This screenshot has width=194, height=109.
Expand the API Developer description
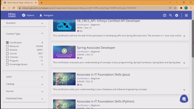click(184, 36)
